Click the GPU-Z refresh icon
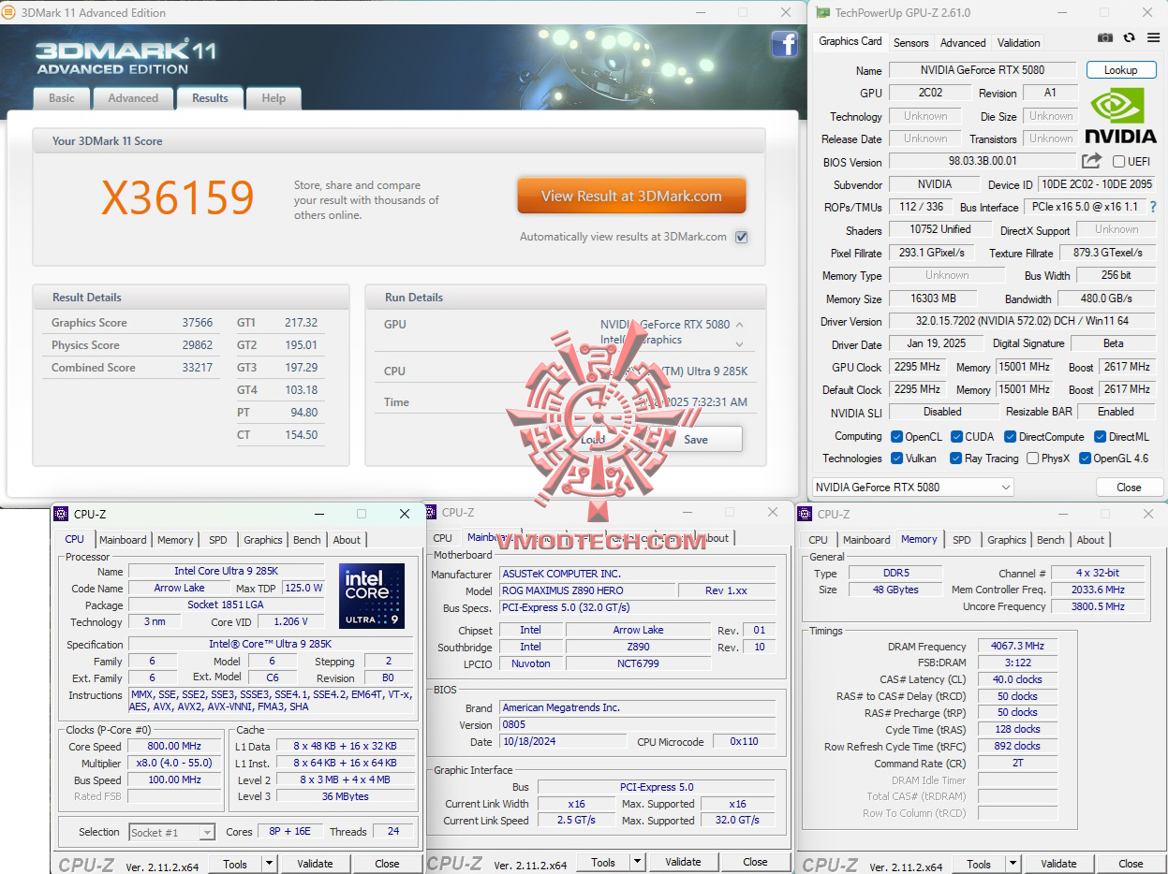This screenshot has height=874, width=1168. [x=1129, y=37]
